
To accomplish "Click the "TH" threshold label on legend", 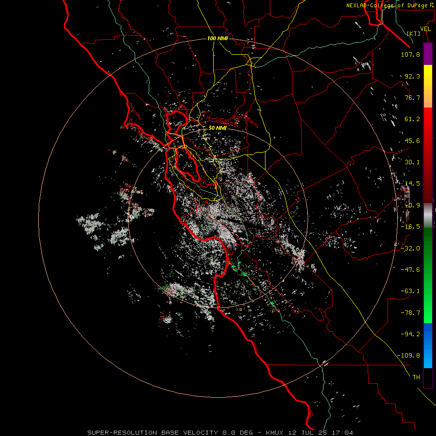I will coord(416,377).
